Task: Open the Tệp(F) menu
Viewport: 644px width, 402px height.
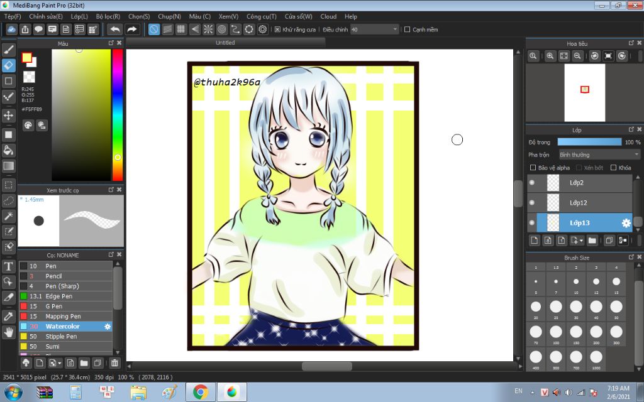Action: 13,16
